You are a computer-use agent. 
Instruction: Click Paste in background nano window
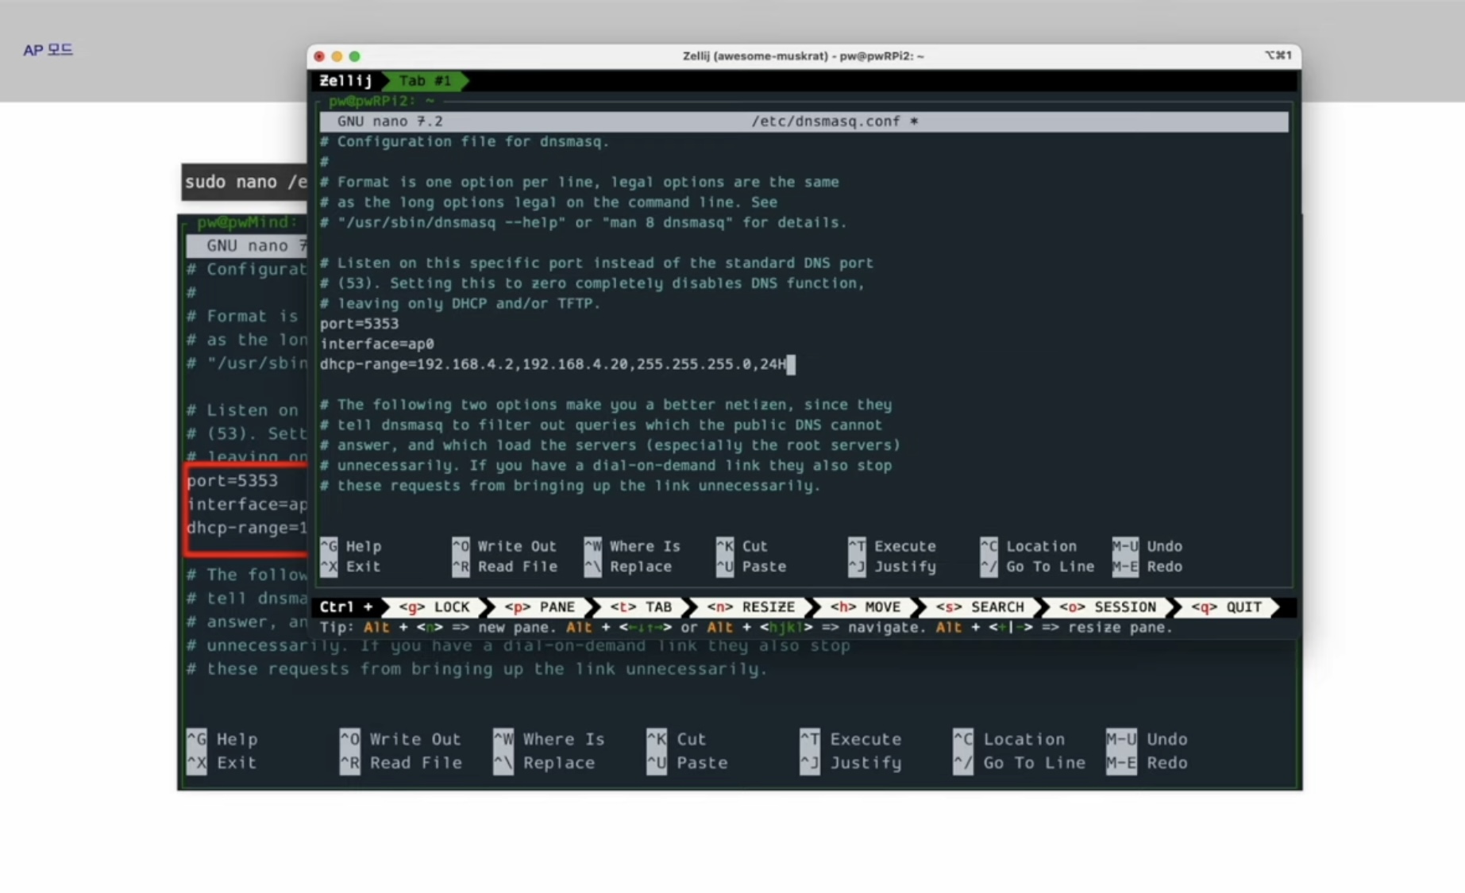click(687, 763)
